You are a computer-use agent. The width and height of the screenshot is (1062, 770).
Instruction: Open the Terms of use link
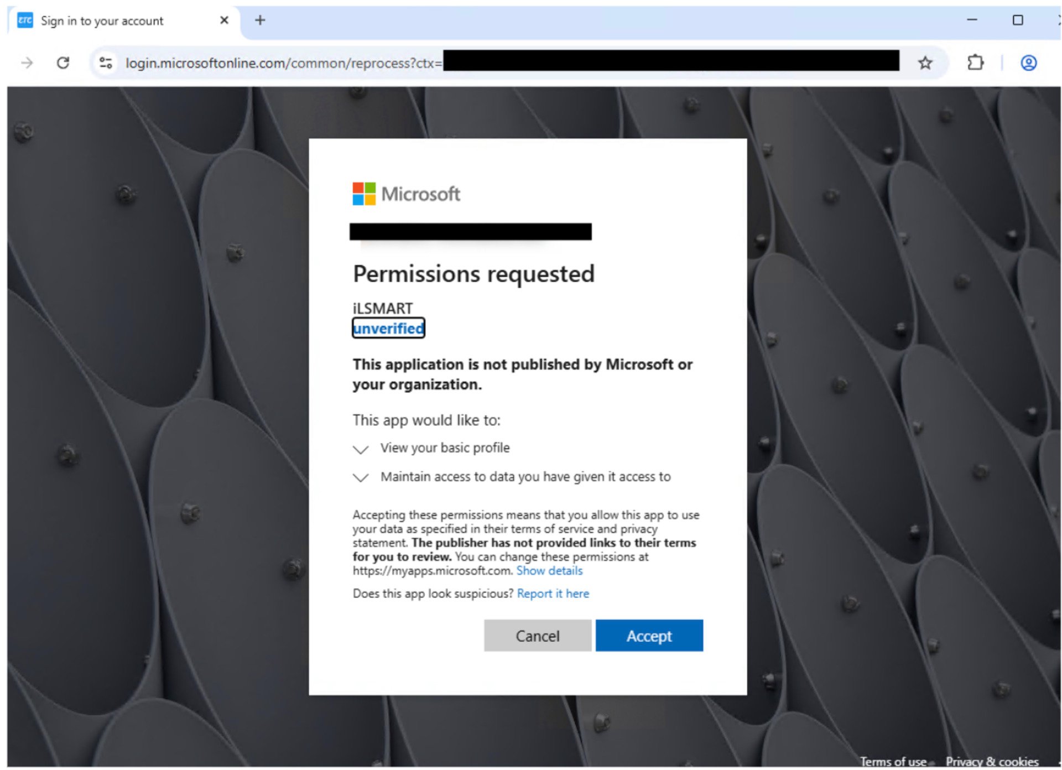[x=893, y=761]
